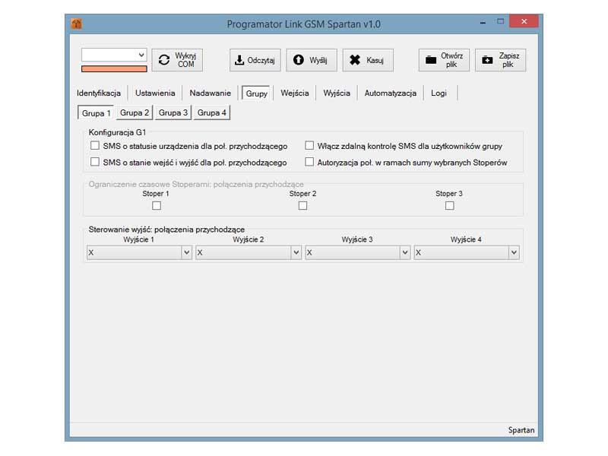Minimize the Programator Link GSM window
Image resolution: width=608 pixels, height=456 pixels.
coord(483,23)
